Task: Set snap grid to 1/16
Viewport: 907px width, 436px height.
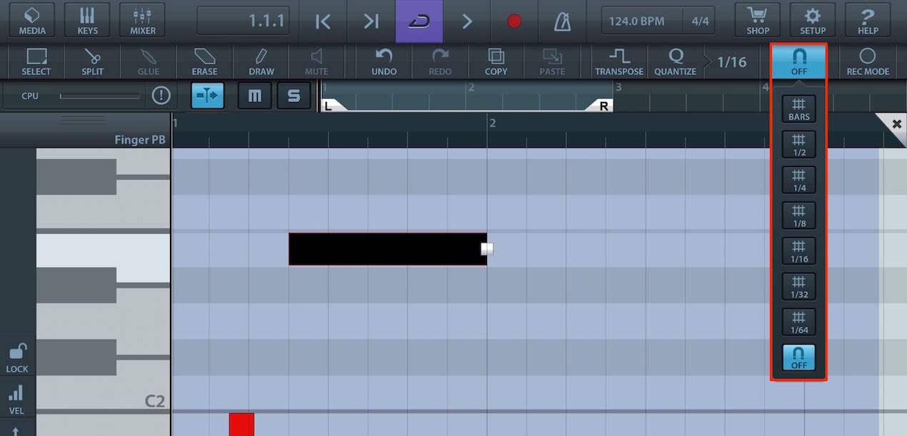Action: tap(798, 251)
